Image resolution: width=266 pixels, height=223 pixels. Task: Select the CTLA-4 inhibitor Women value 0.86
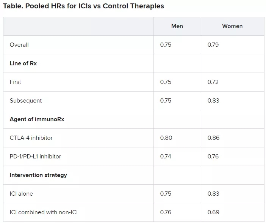coord(214,138)
